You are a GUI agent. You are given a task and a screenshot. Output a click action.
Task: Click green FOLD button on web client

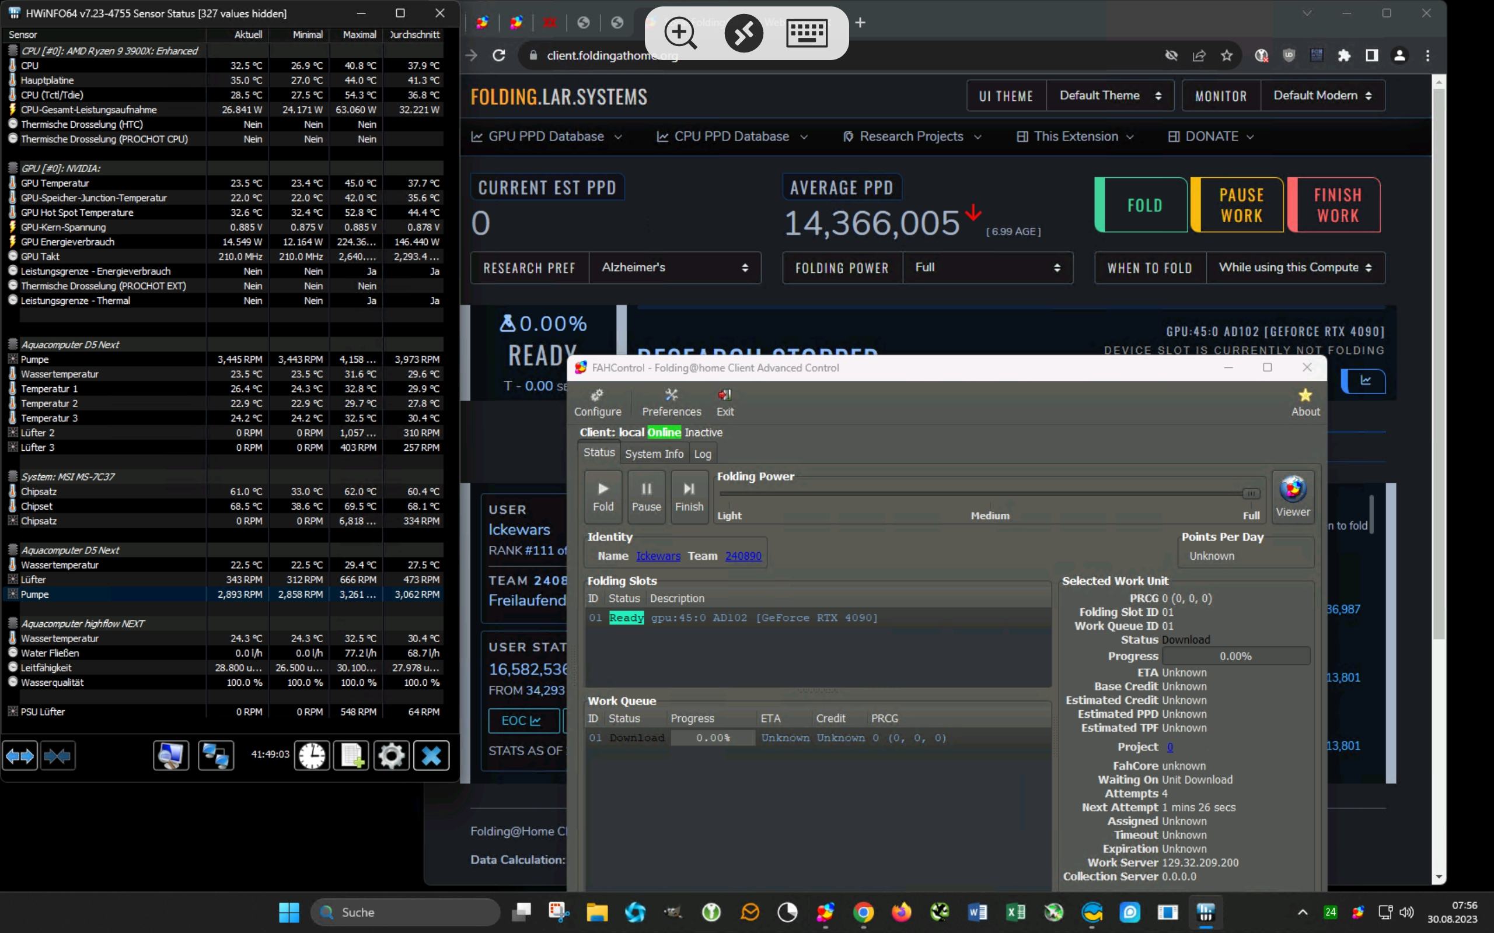[x=1142, y=205]
